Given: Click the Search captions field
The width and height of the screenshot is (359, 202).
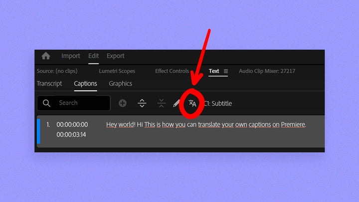Looking at the screenshot, I should click(x=74, y=103).
